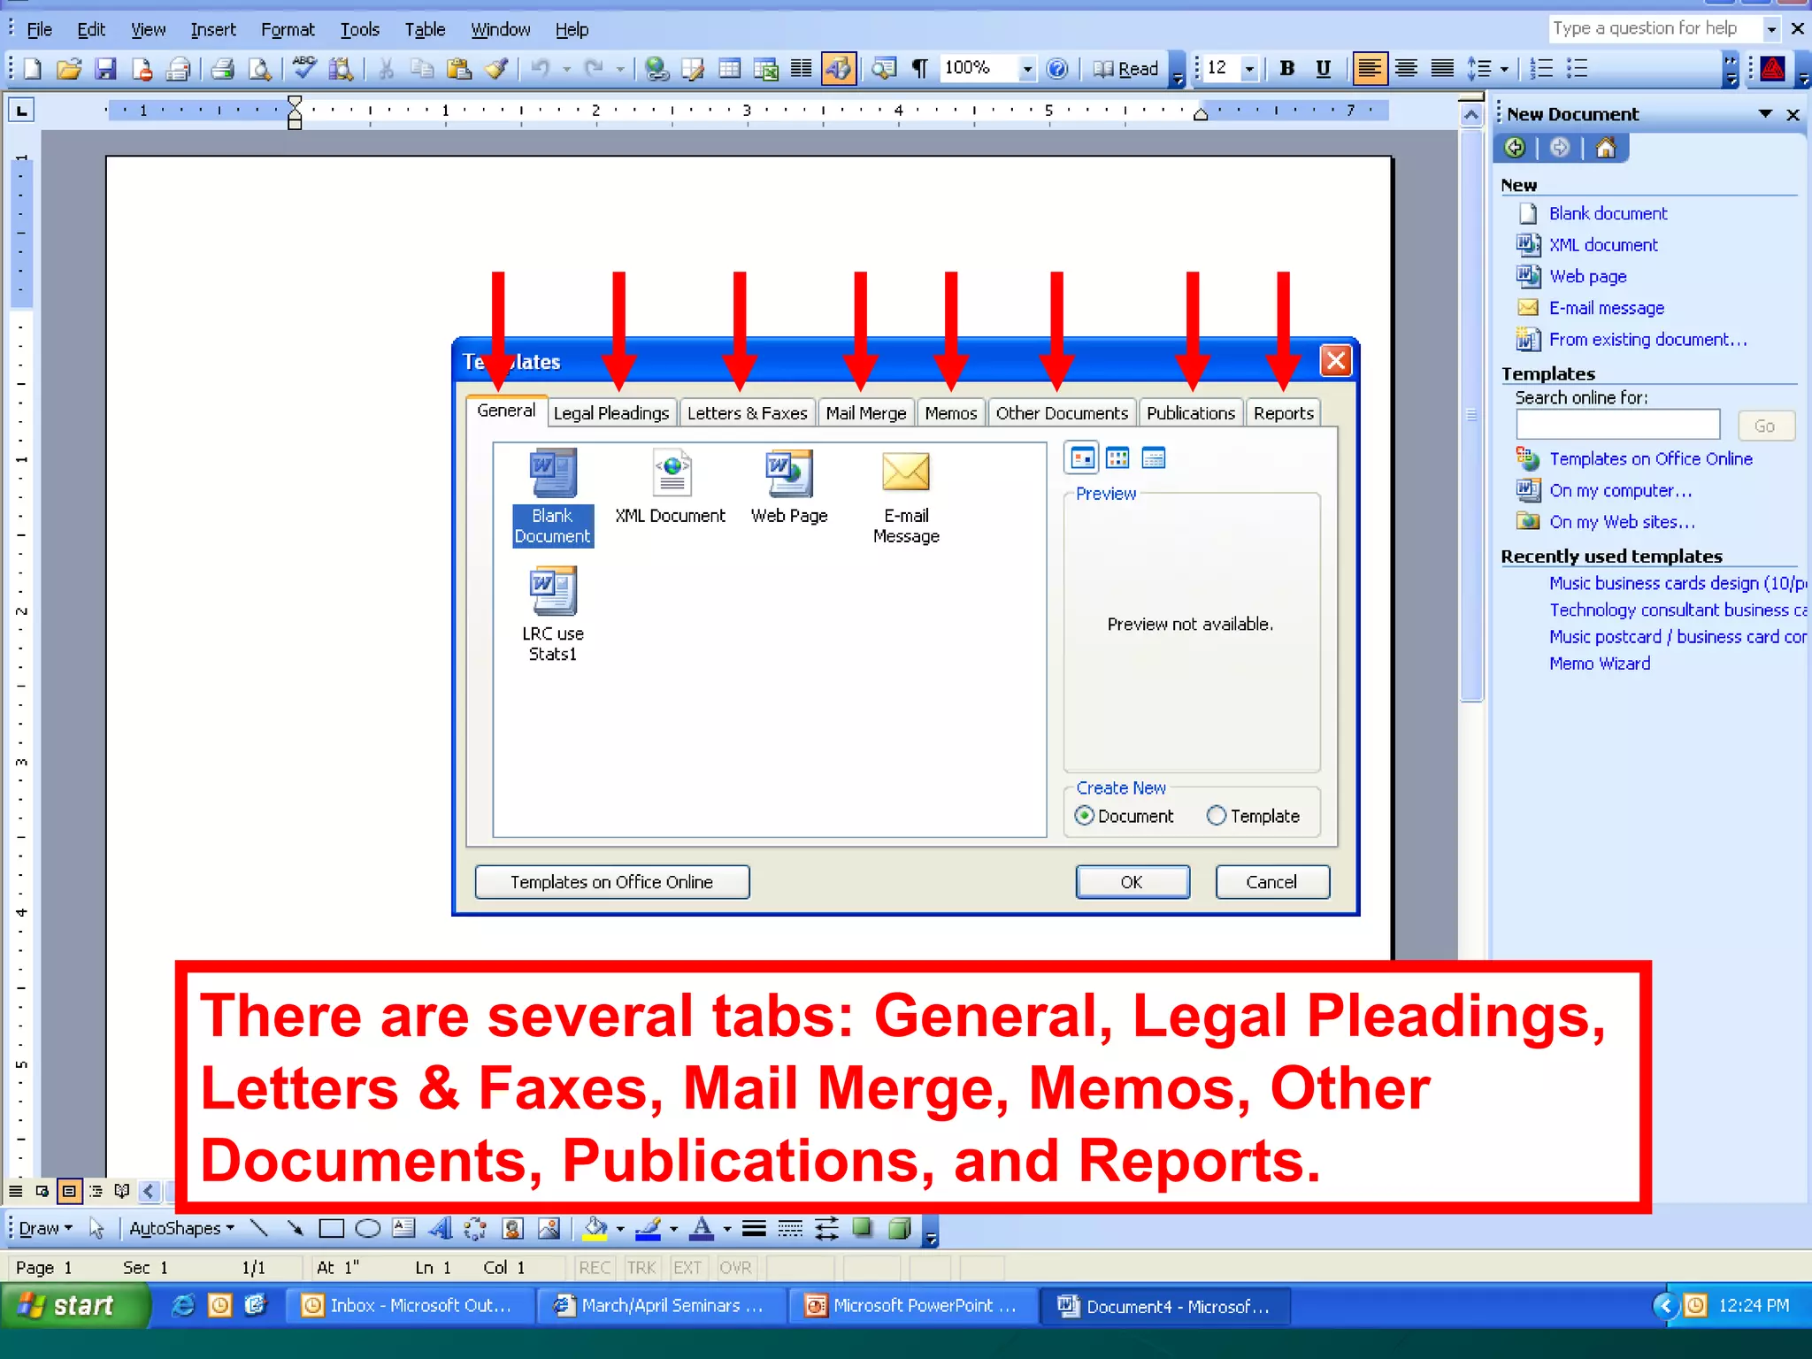Open the Table menu
This screenshot has height=1359, width=1812.
[425, 30]
